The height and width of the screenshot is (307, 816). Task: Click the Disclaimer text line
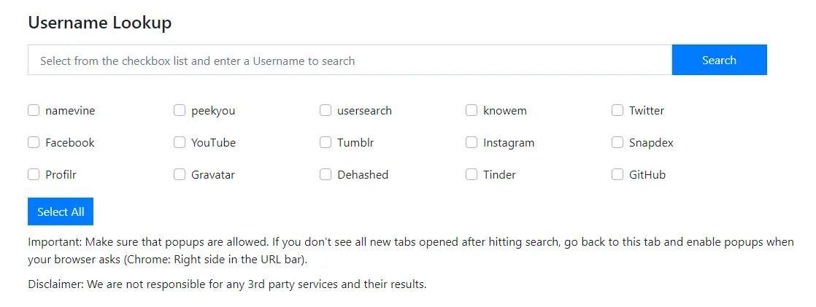click(227, 284)
